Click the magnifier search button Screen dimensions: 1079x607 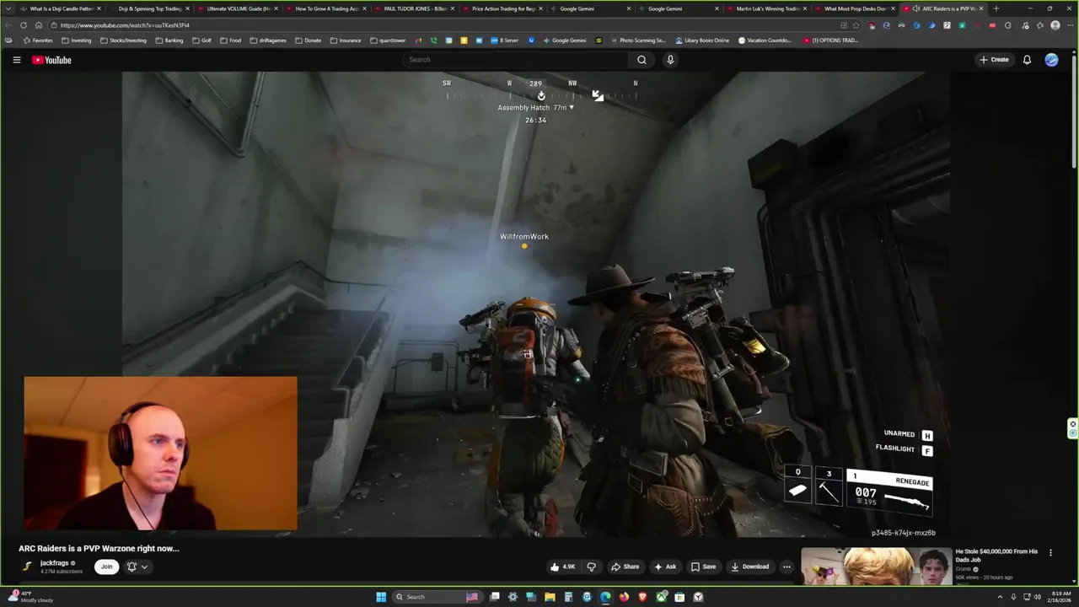(641, 60)
